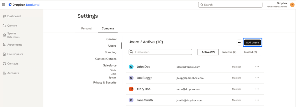Show the Active (12) users tab

(208, 52)
